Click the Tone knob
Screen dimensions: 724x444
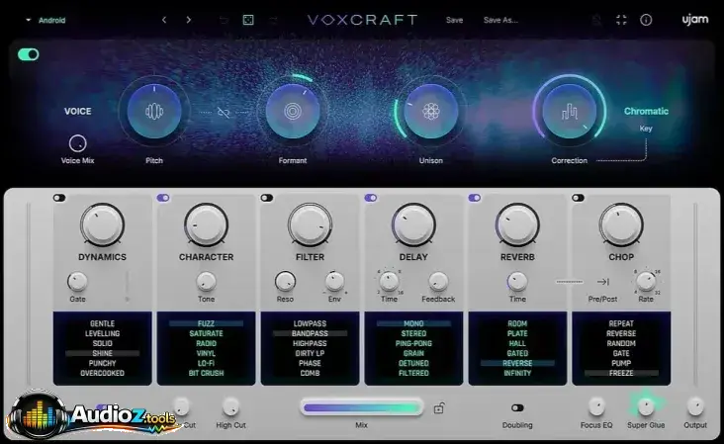(x=206, y=282)
